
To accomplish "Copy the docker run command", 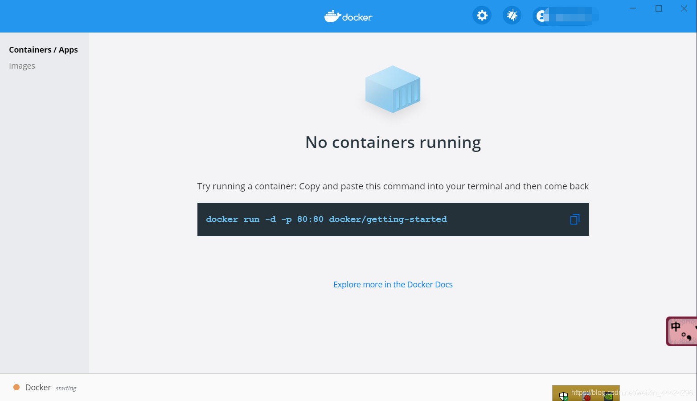I will [x=575, y=219].
